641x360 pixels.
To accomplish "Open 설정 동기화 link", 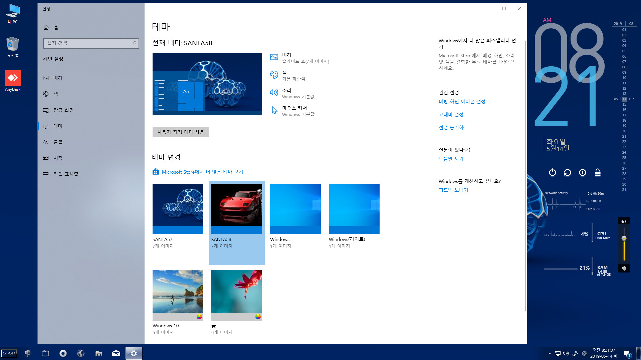I will click(451, 128).
